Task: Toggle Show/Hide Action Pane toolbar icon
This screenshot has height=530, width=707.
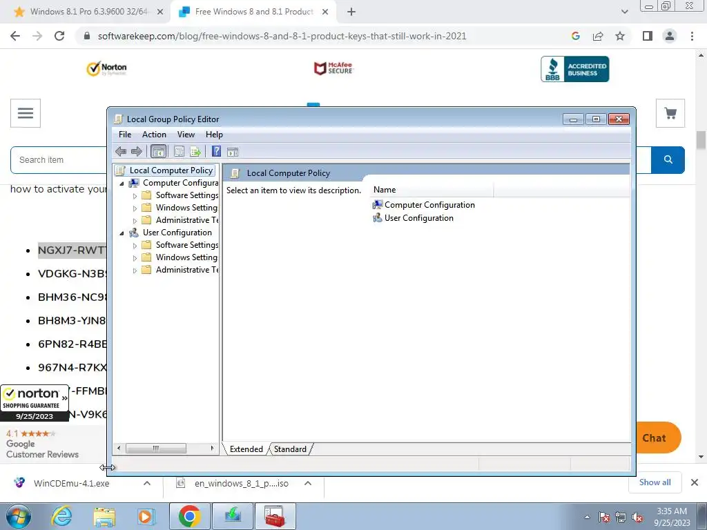Action: point(233,151)
